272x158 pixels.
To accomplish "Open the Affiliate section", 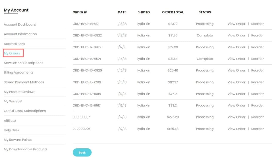I will click(x=10, y=120).
